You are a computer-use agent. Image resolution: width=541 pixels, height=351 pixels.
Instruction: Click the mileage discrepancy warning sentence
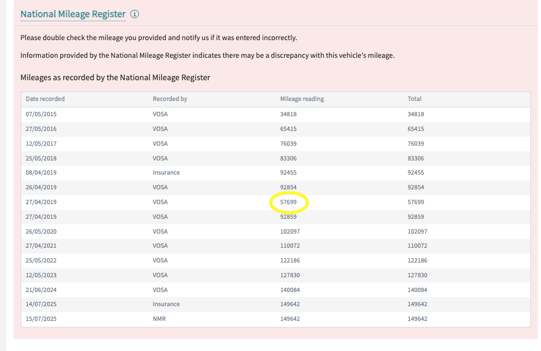[207, 55]
